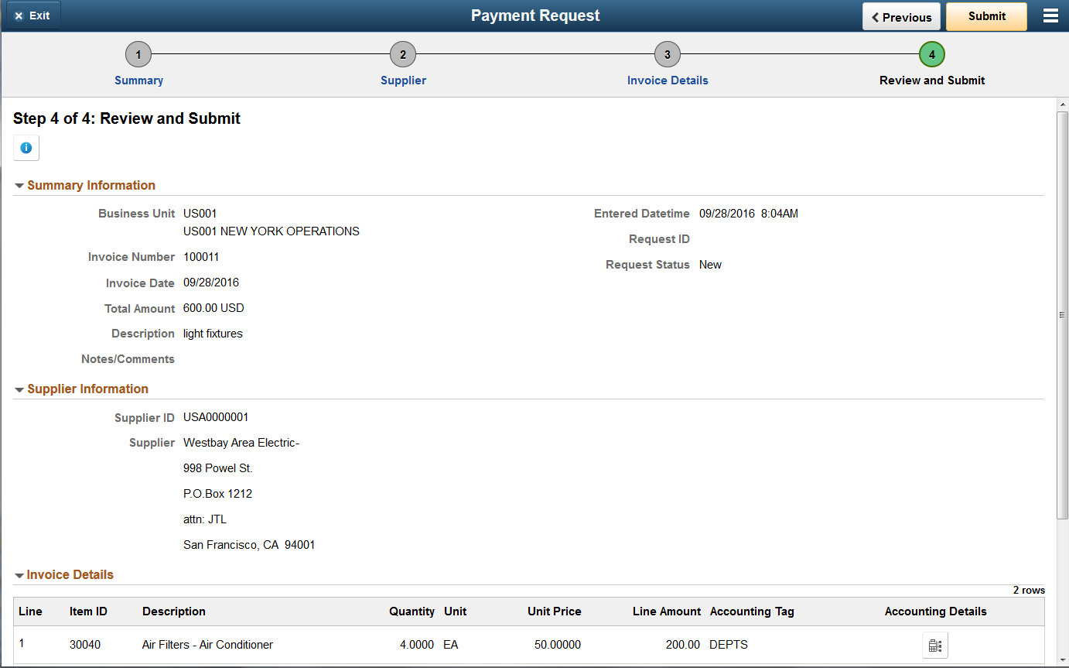Submit the payment request
Image resolution: width=1069 pixels, height=668 pixels.
(986, 16)
